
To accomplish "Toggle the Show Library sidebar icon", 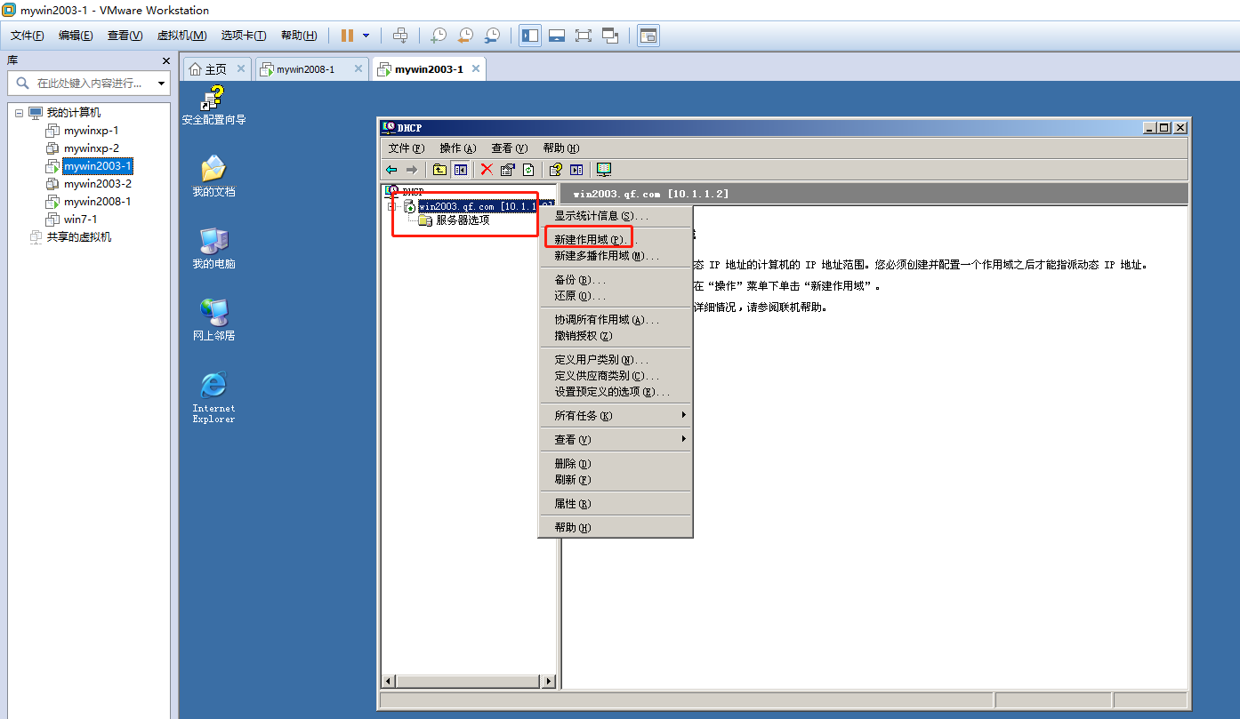I will [x=530, y=36].
